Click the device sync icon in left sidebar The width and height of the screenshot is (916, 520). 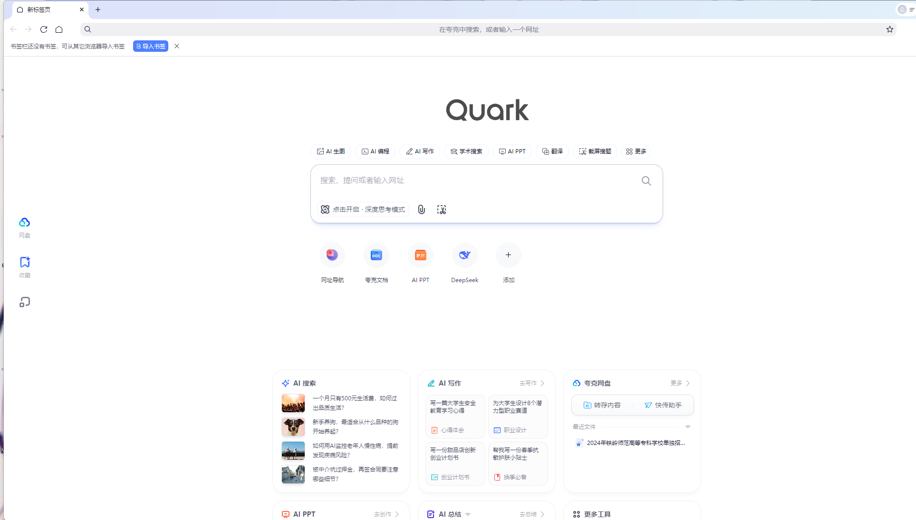25,302
